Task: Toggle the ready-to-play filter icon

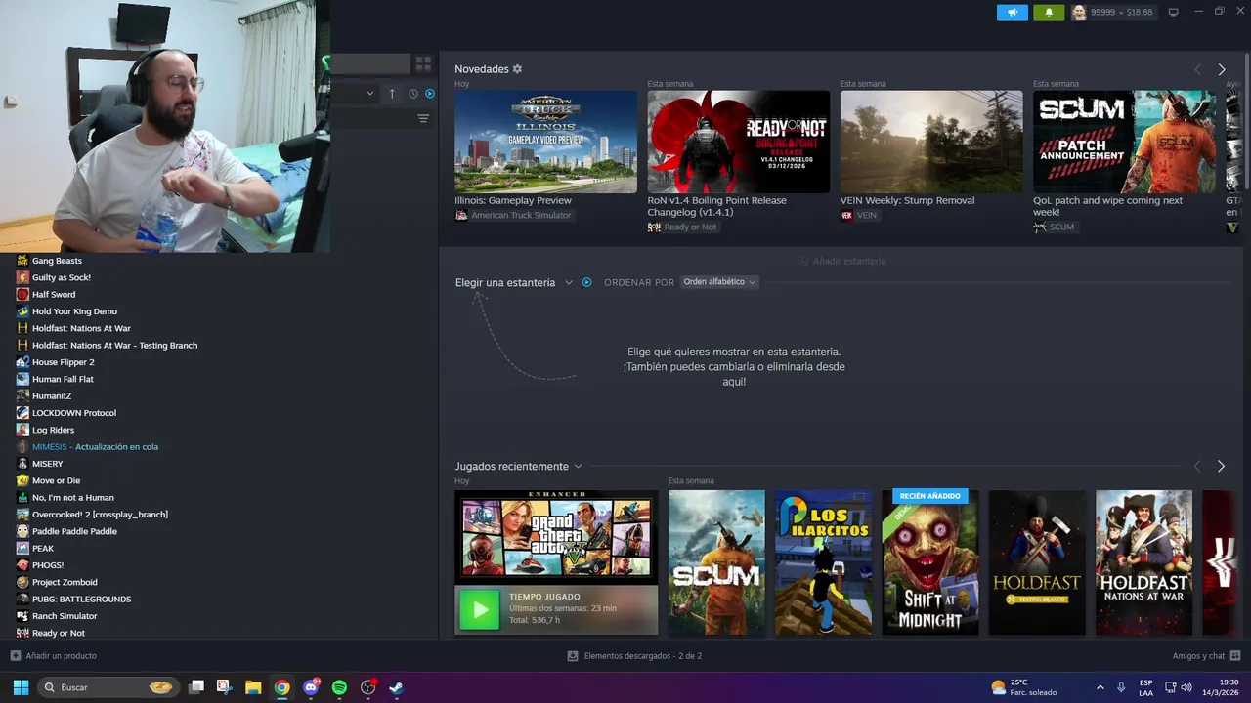Action: pyautogui.click(x=429, y=94)
